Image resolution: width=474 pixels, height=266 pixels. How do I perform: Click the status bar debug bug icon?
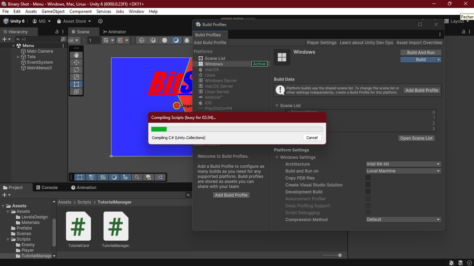point(451,263)
